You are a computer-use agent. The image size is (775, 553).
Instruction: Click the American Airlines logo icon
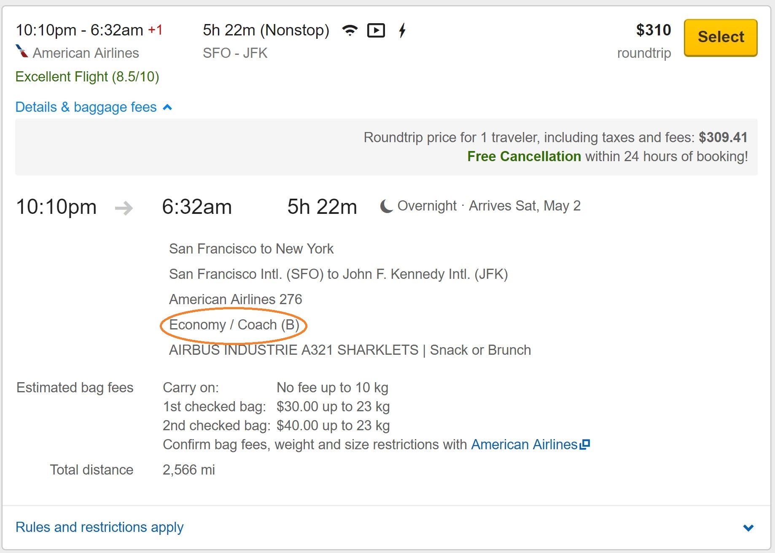22,51
